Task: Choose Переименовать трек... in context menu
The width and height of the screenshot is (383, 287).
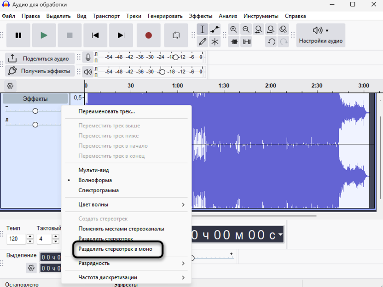Action: (x=126, y=111)
